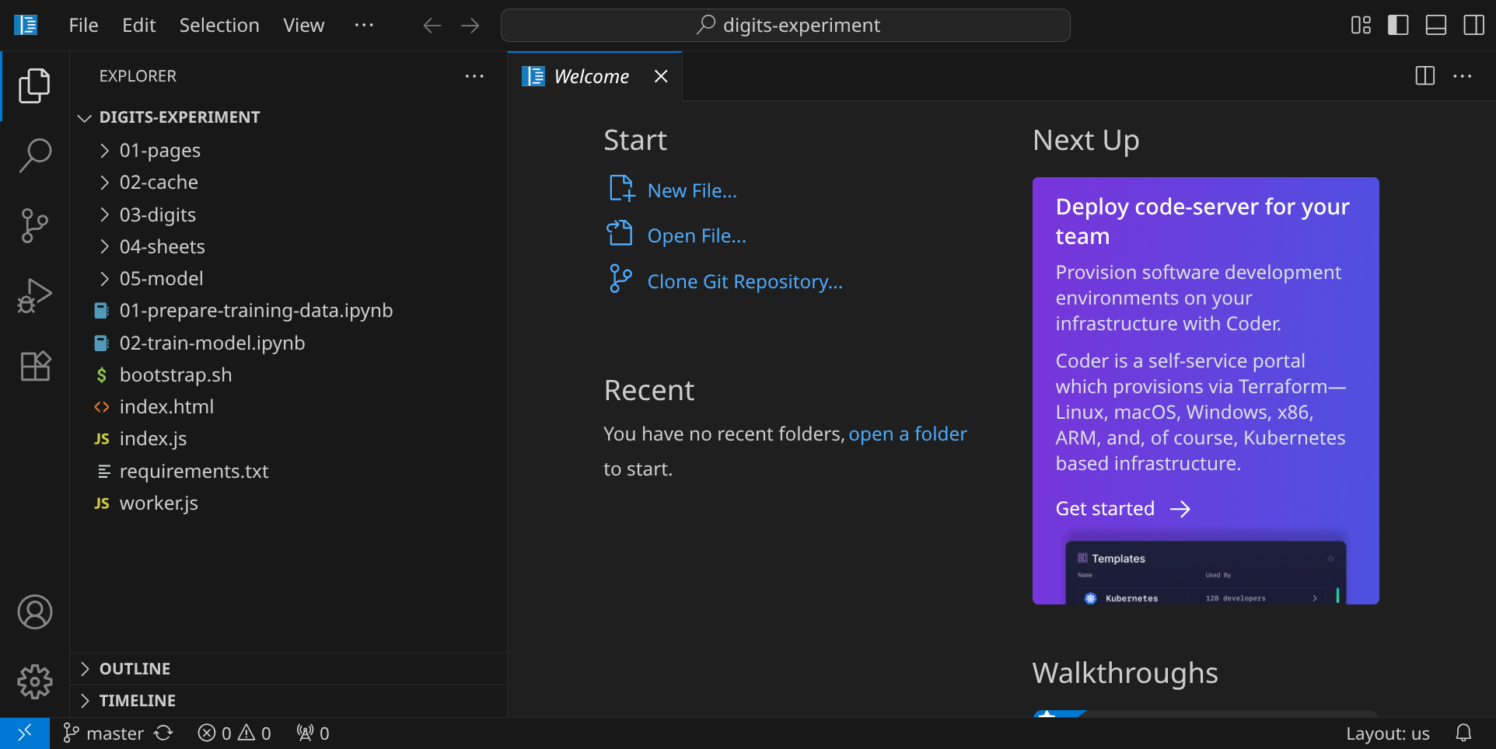Expand the OUTLINE section
Screen dimensions: 1496x749
[x=135, y=669]
